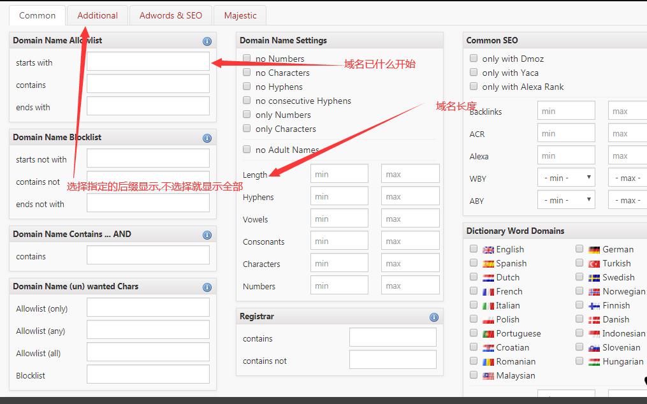Image resolution: width=647 pixels, height=404 pixels.
Task: Select the Common tab
Action: [x=37, y=15]
